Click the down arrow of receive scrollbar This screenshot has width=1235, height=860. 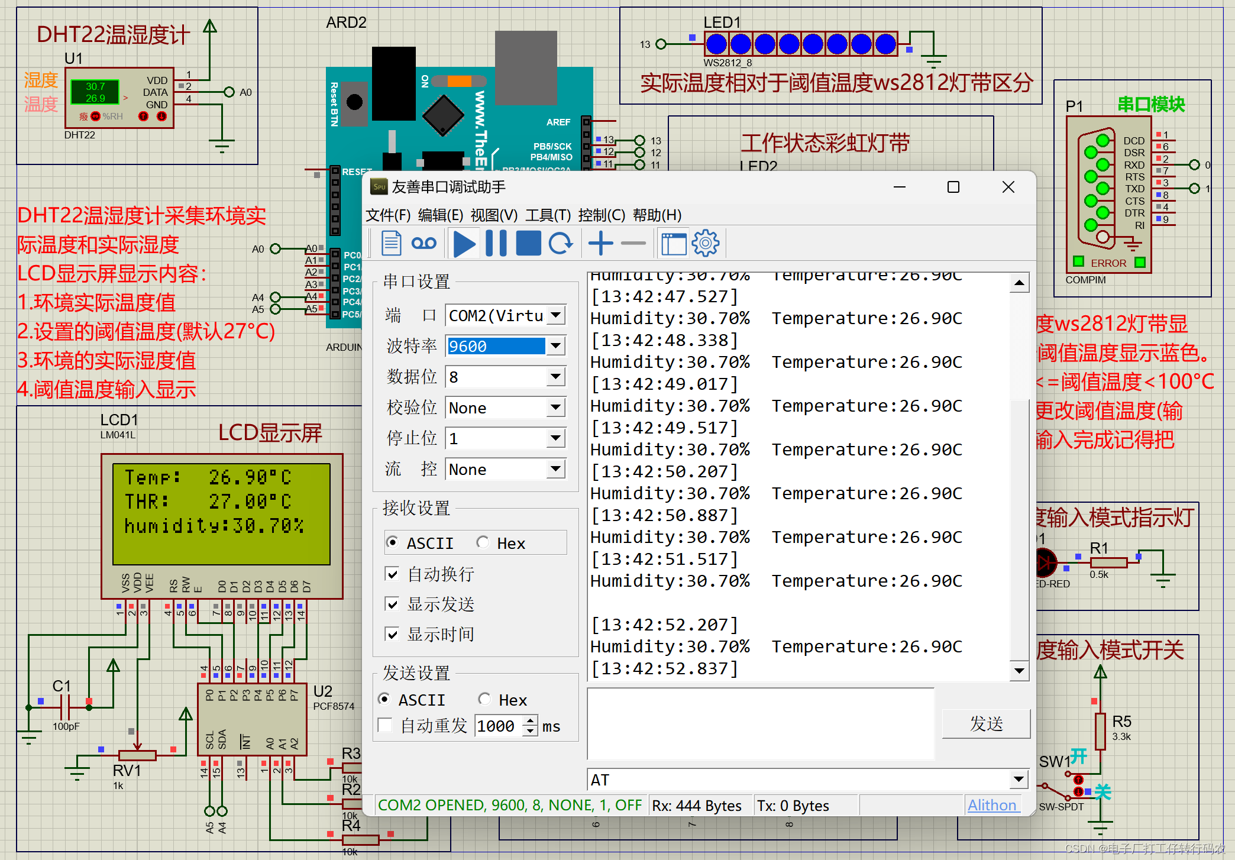pyautogui.click(x=1019, y=670)
